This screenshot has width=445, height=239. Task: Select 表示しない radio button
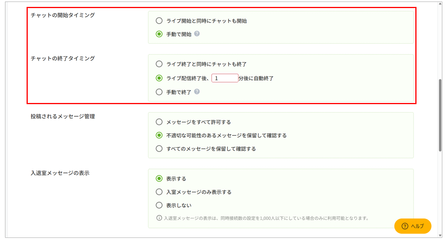[159, 205]
